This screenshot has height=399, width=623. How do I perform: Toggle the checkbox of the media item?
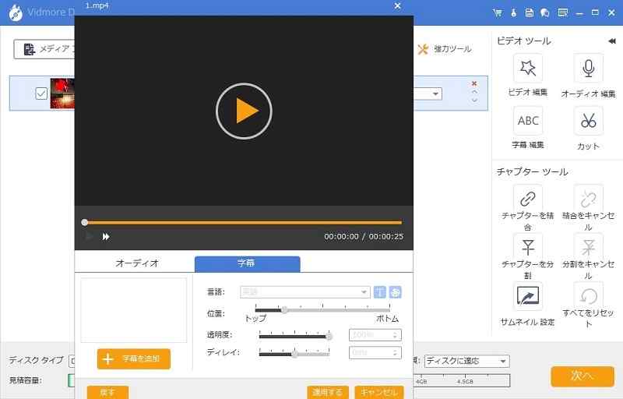point(41,94)
